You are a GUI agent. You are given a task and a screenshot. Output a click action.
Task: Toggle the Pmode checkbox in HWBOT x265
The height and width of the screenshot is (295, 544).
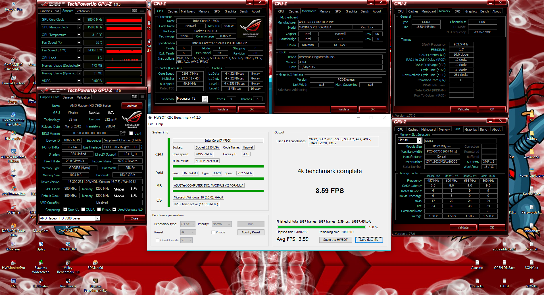tap(213, 232)
